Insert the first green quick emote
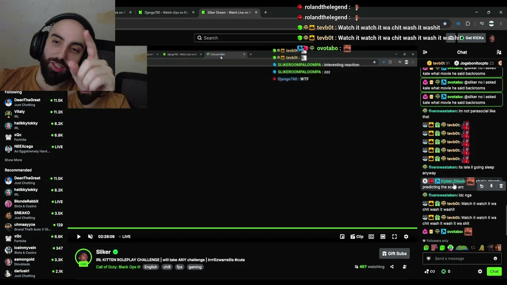507x285 pixels. pyautogui.click(x=426, y=248)
